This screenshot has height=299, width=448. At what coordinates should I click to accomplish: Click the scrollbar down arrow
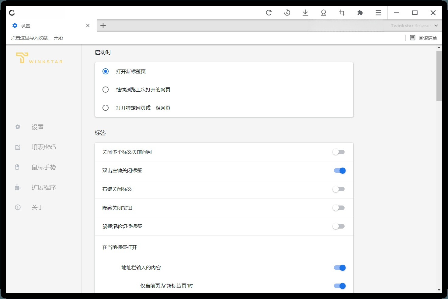pos(439,290)
